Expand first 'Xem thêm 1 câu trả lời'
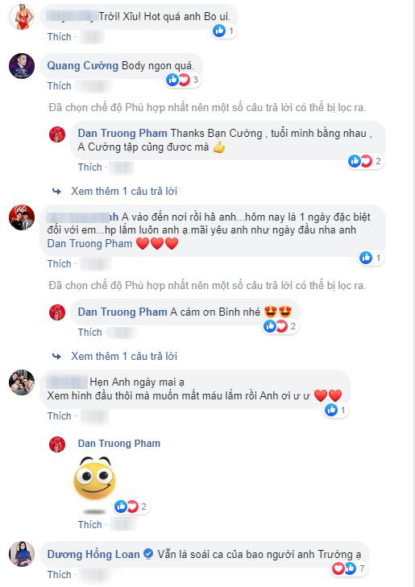 point(124,192)
